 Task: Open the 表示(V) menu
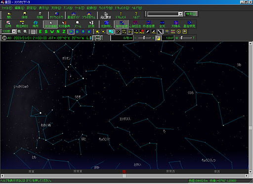(x=43, y=8)
